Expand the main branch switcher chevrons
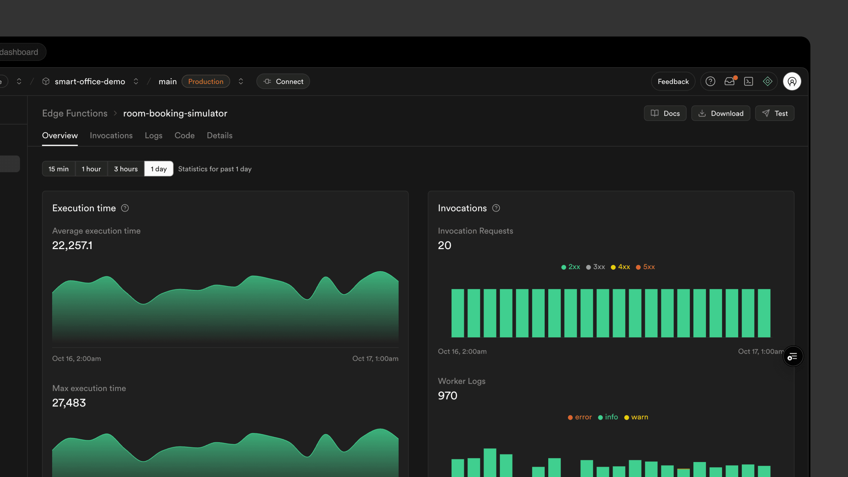Image resolution: width=848 pixels, height=477 pixels. click(x=241, y=81)
